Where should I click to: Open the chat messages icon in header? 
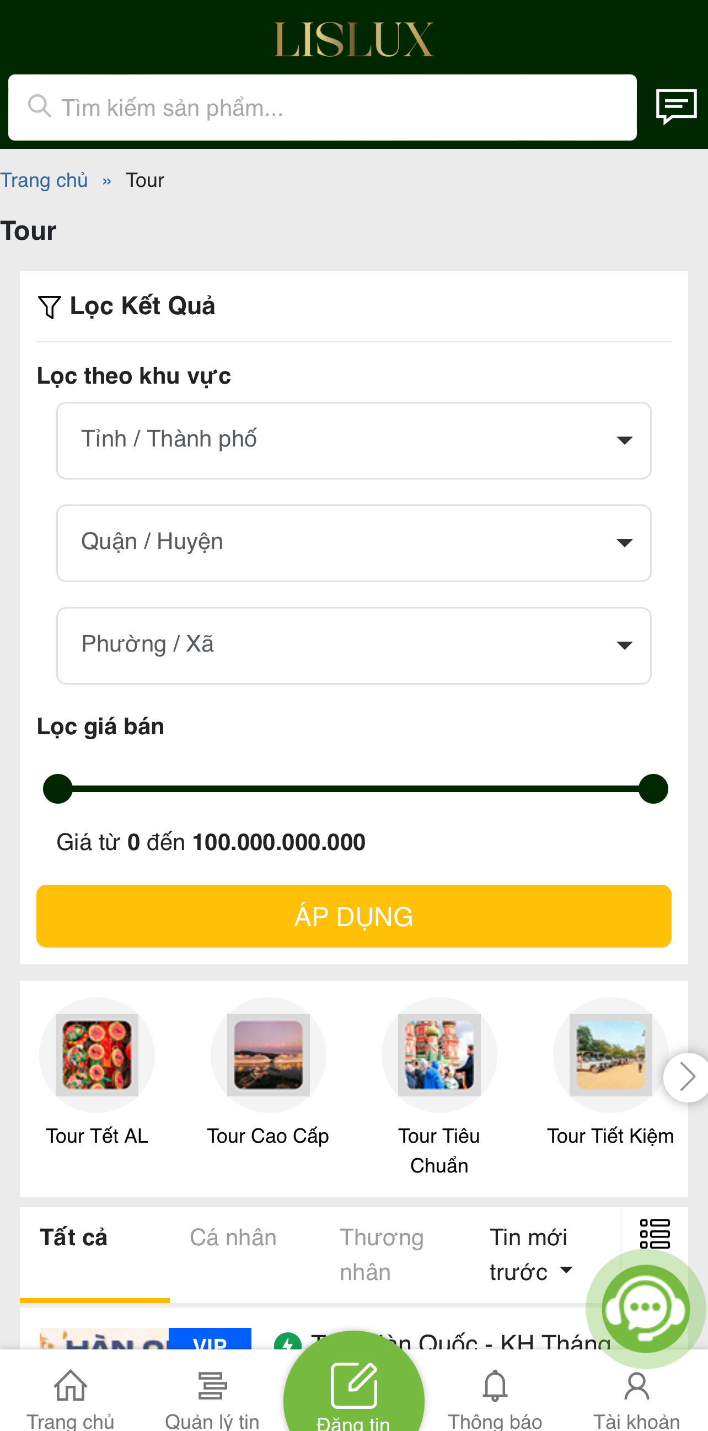click(x=676, y=106)
